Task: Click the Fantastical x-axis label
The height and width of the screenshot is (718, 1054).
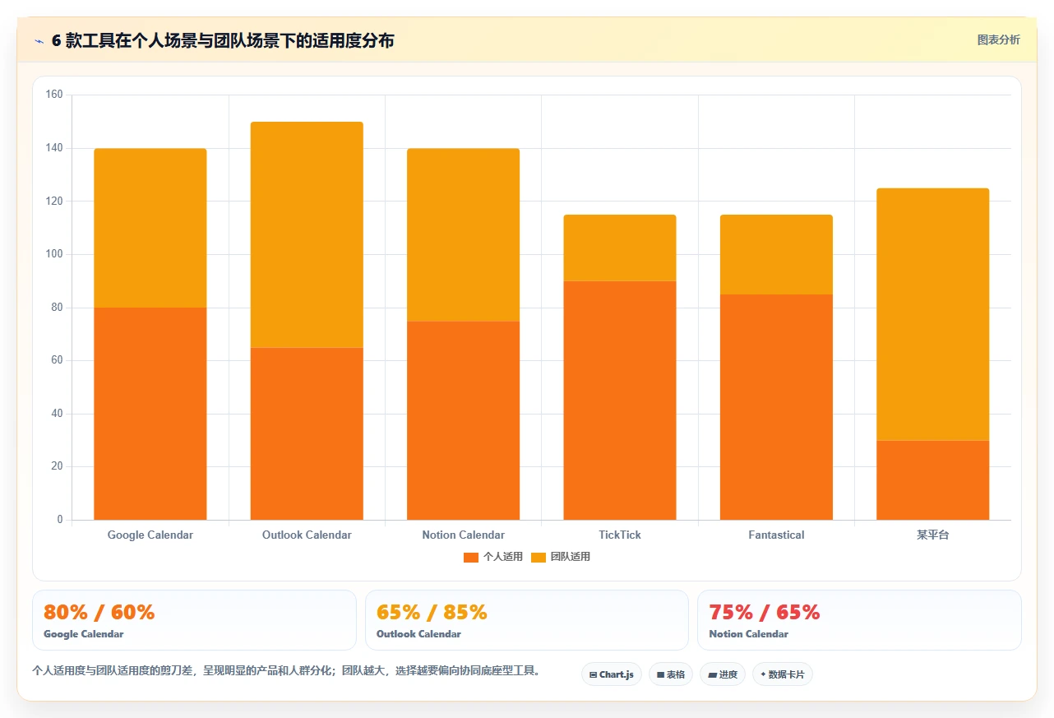Action: [776, 535]
